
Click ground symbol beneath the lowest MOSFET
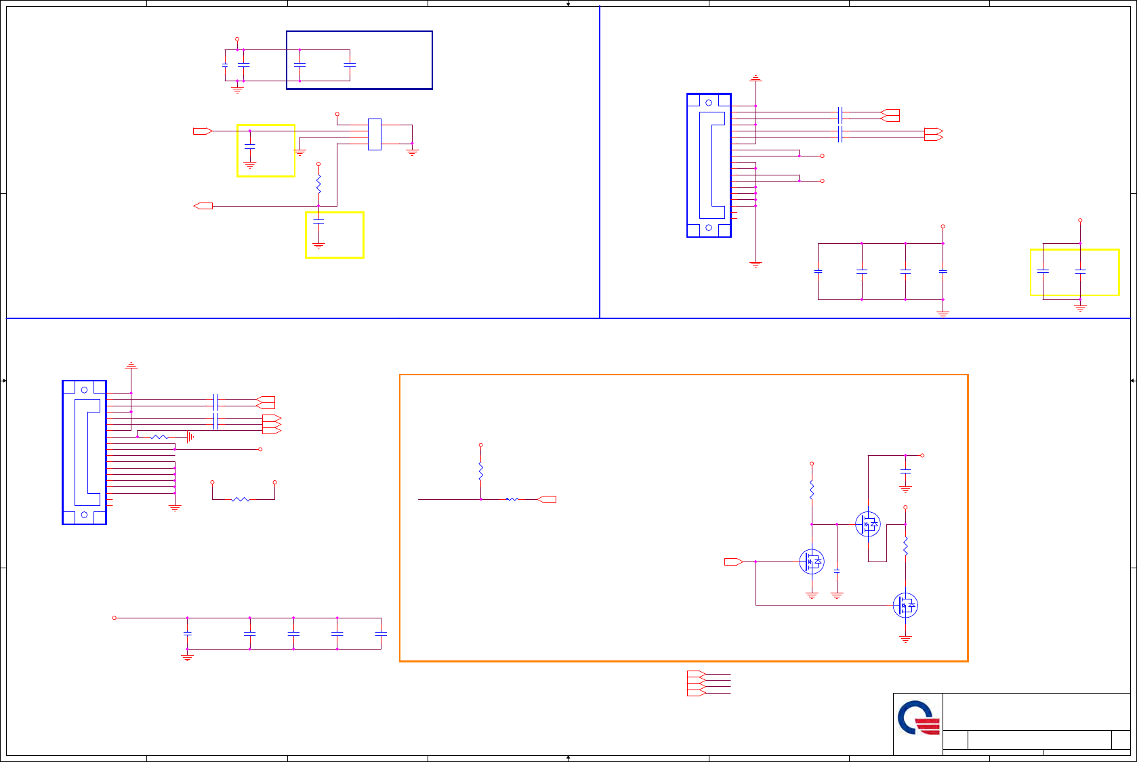tap(905, 639)
